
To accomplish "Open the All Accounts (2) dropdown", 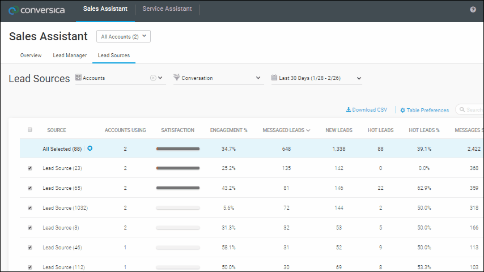I will point(124,36).
